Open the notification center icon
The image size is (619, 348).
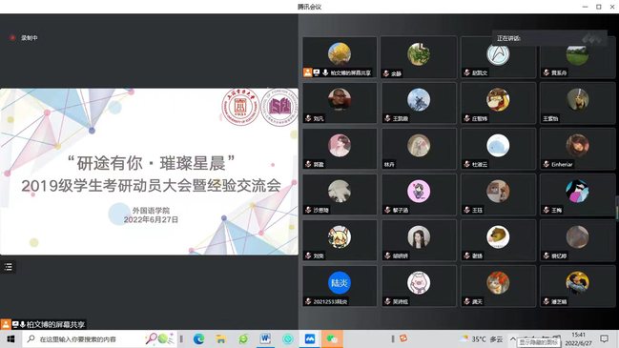pyautogui.click(x=604, y=338)
